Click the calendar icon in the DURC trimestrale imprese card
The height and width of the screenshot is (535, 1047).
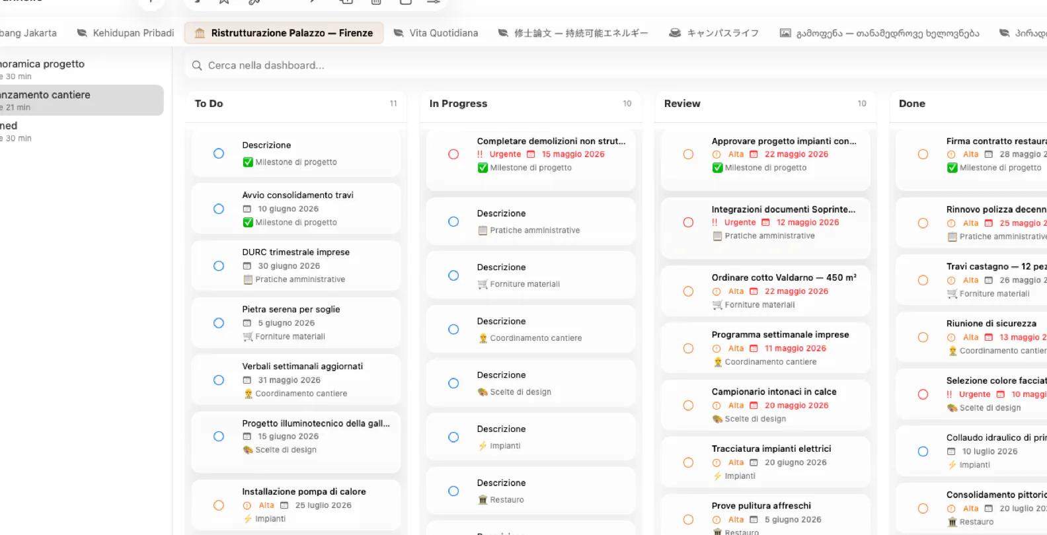tap(247, 266)
